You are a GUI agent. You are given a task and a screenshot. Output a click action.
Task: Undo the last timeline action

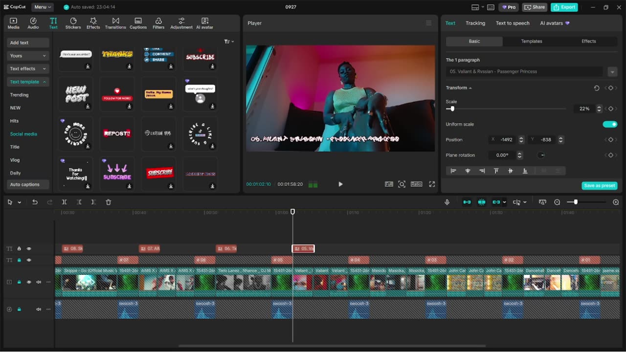(x=35, y=202)
